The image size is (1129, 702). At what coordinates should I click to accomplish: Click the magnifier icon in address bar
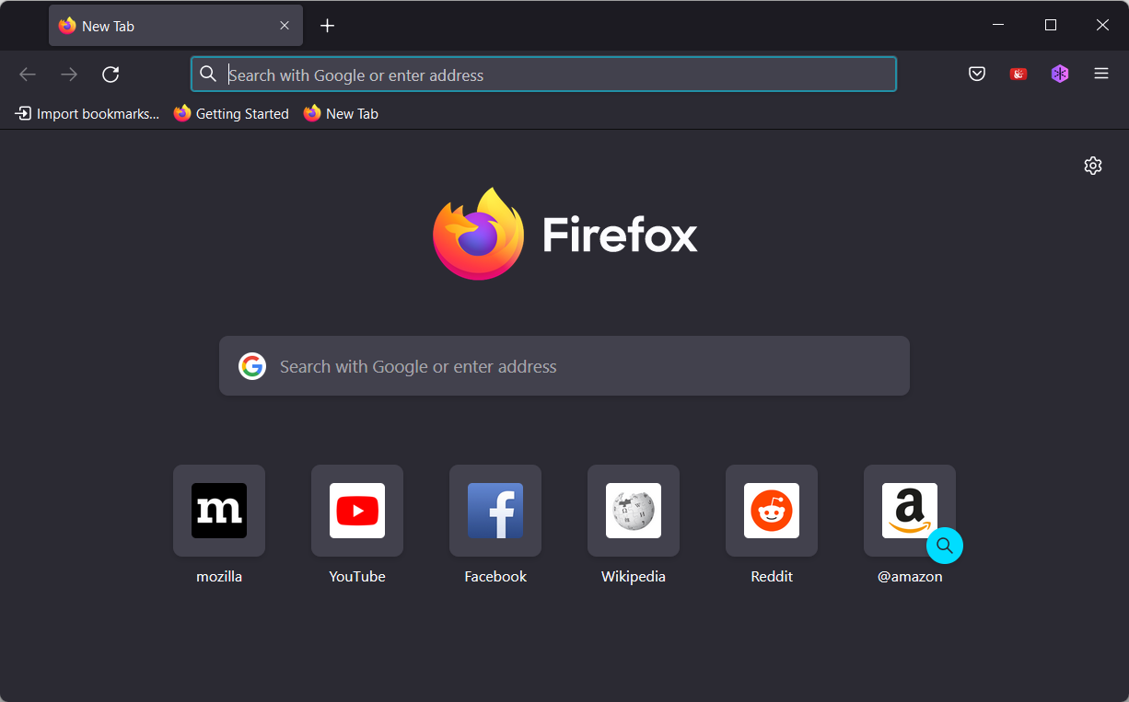[209, 75]
